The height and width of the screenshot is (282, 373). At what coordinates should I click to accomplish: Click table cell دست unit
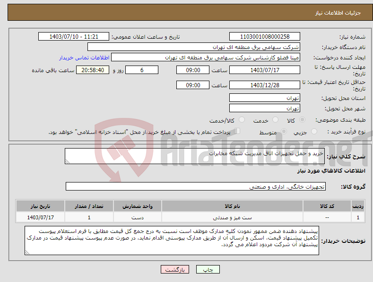coord(138,217)
